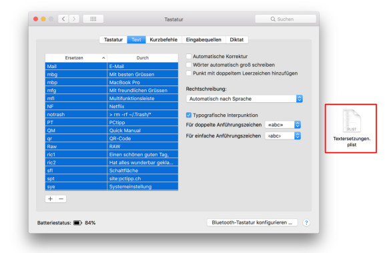387x253 pixels.
Task: Open Rechtschreibung Automatisch nach Sprache dropdown
Action: pyautogui.click(x=244, y=99)
